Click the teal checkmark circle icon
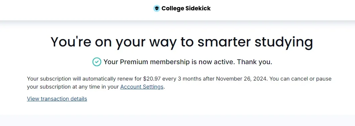The width and height of the screenshot is (355, 126). coord(97,62)
